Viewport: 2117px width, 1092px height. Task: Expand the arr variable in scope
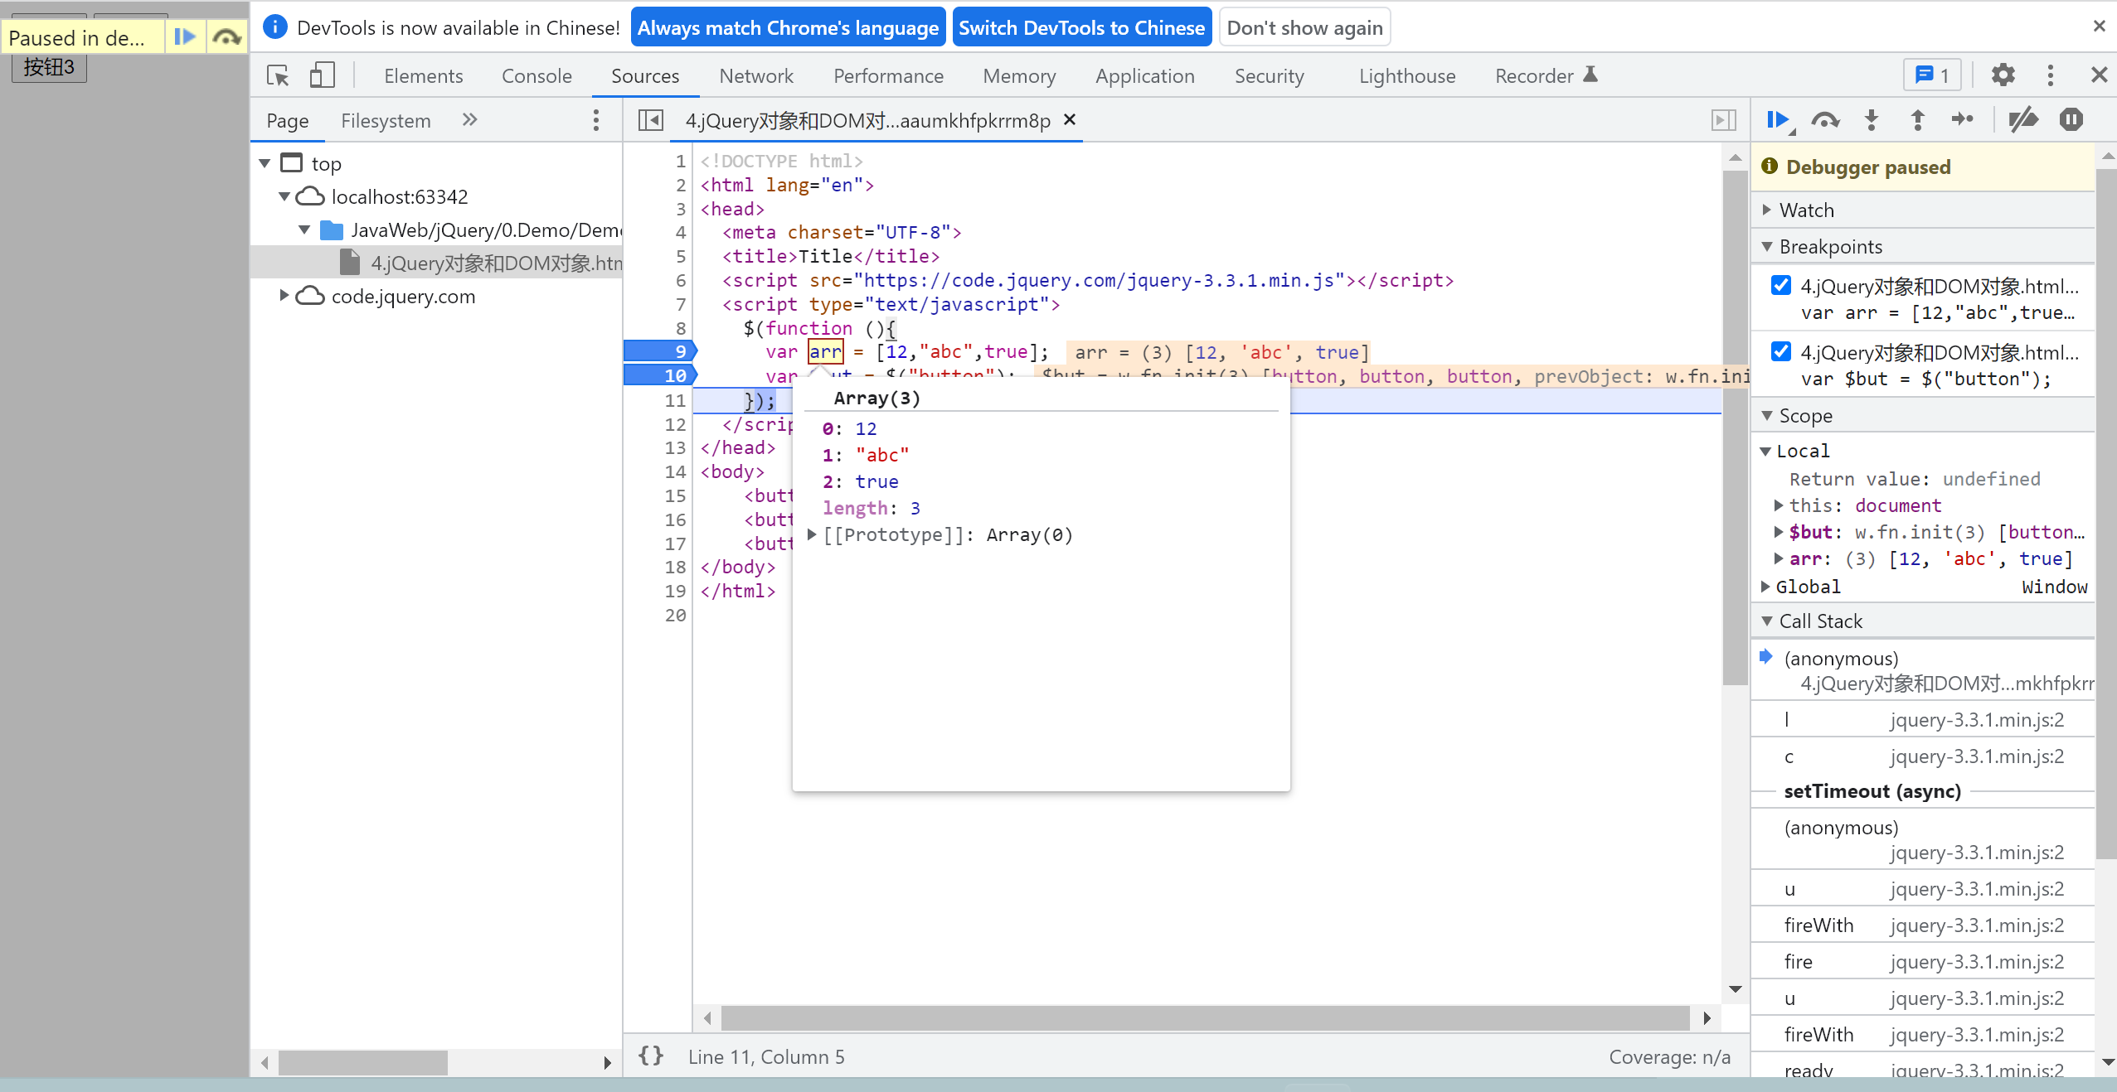pyautogui.click(x=1779, y=558)
